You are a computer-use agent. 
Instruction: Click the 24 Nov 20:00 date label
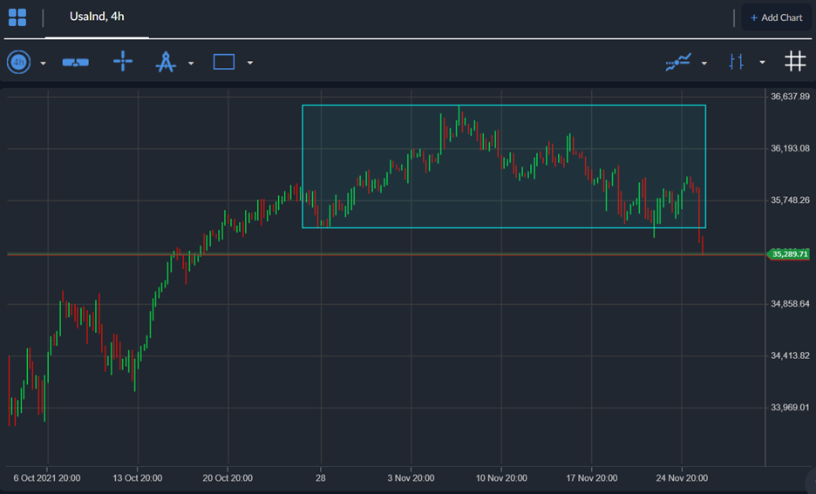point(682,477)
